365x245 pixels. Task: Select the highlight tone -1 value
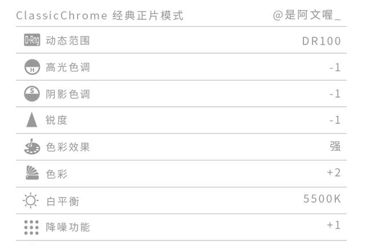(x=335, y=67)
